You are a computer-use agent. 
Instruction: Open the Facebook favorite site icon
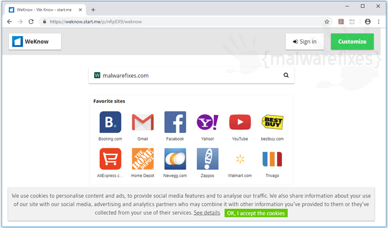(175, 122)
